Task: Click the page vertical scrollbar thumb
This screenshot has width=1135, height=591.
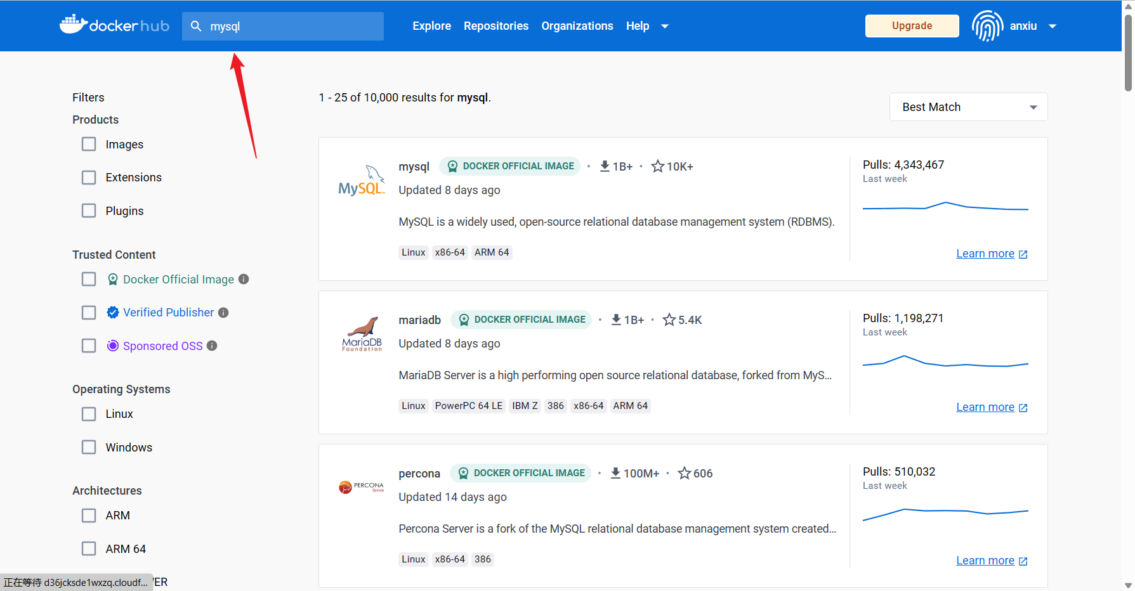Action: [x=1128, y=53]
